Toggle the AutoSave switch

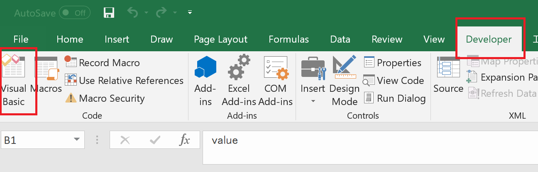[75, 12]
